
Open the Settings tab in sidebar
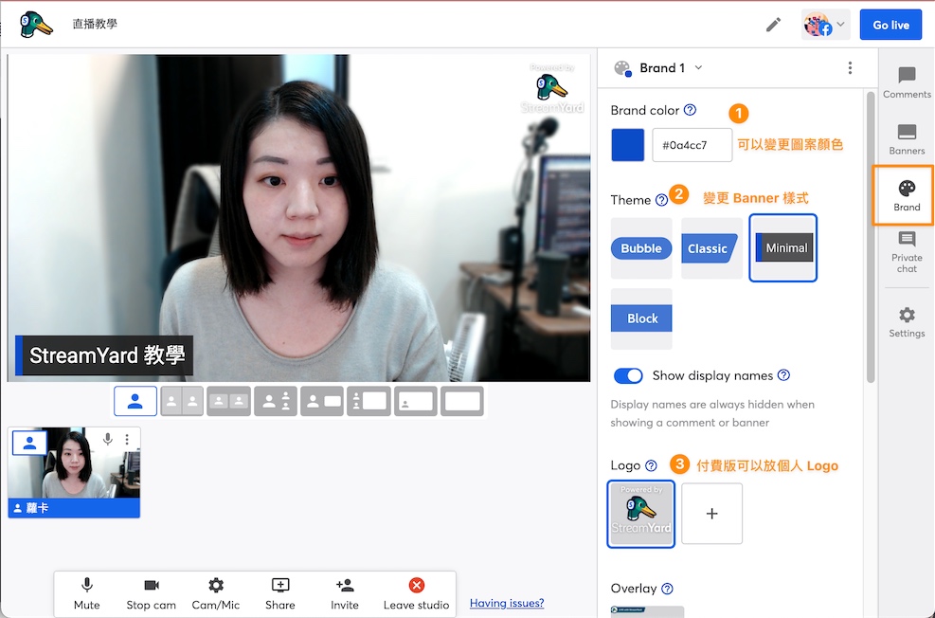point(907,322)
